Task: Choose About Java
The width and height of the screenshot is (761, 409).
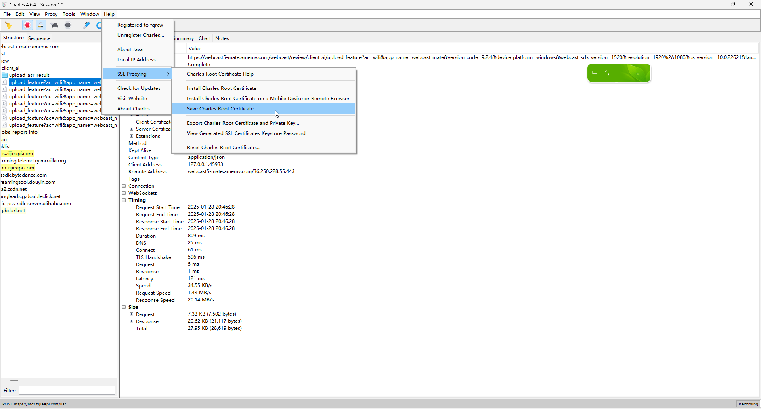Action: tap(138, 49)
